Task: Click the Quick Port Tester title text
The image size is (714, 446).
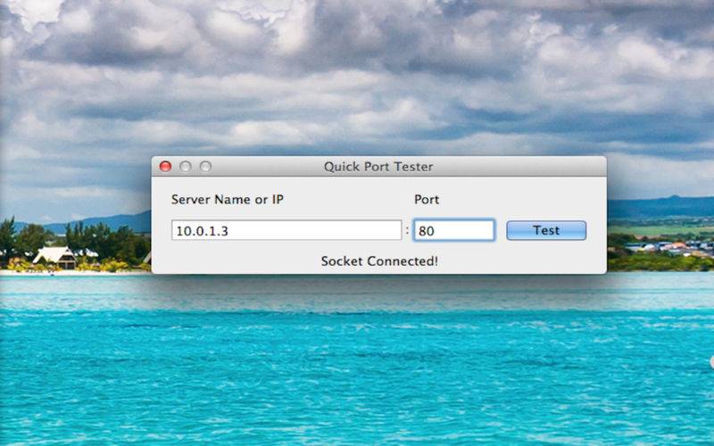Action: coord(378,167)
